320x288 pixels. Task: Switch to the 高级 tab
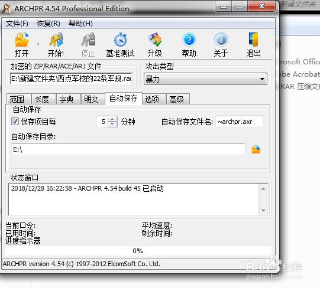178,99
